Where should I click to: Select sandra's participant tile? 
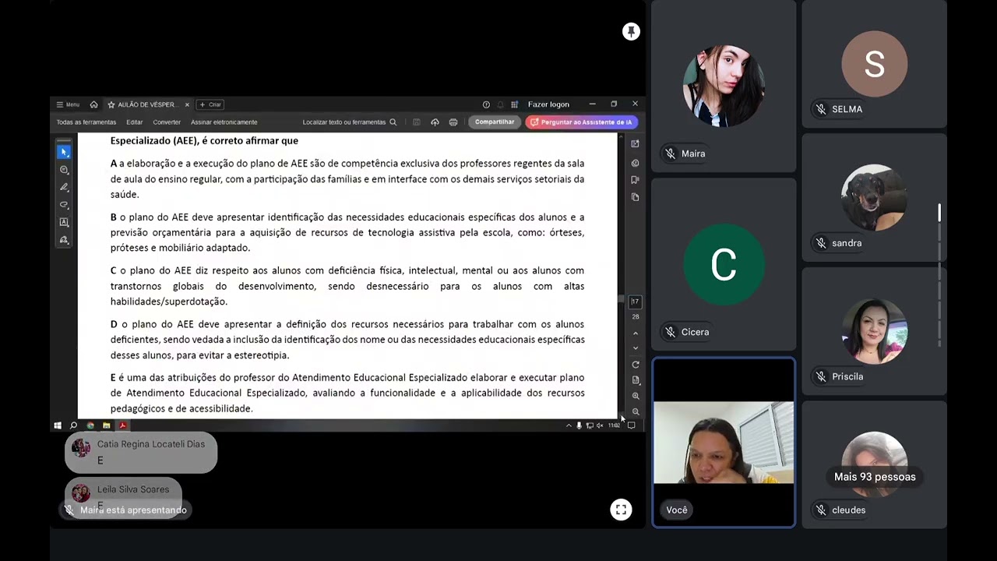point(875,198)
